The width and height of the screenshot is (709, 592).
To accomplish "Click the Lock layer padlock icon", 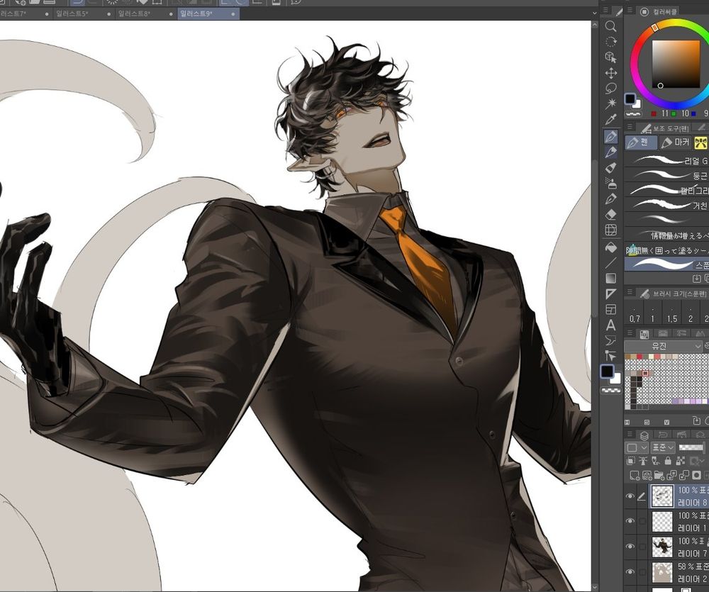I will click(x=667, y=461).
